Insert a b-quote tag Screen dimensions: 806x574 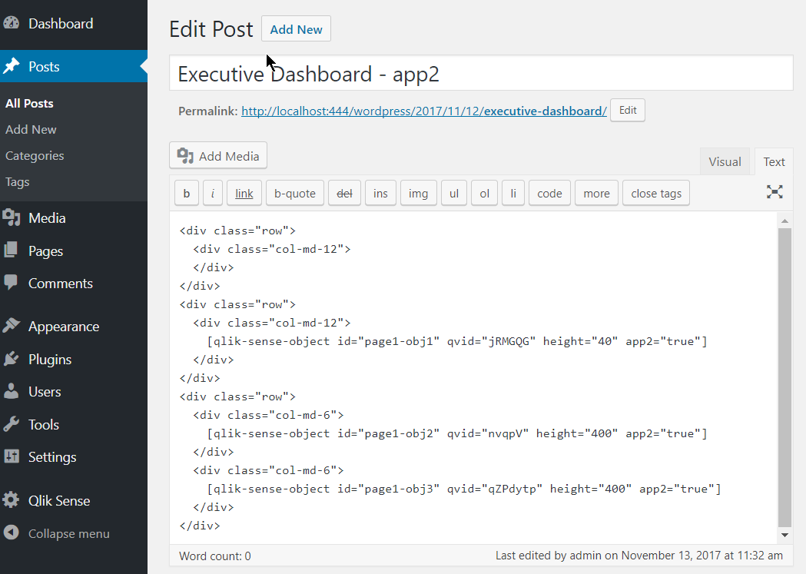pos(295,194)
